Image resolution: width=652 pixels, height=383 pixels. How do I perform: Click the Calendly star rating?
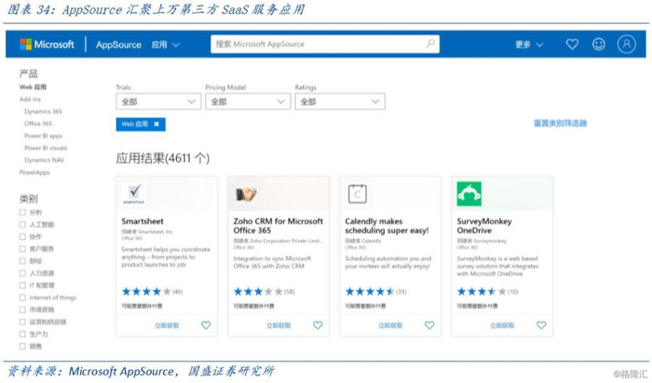(x=370, y=292)
